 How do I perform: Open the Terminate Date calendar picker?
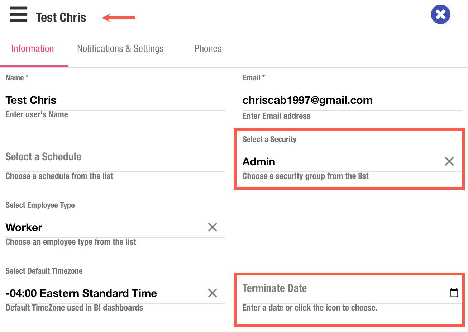tap(454, 293)
